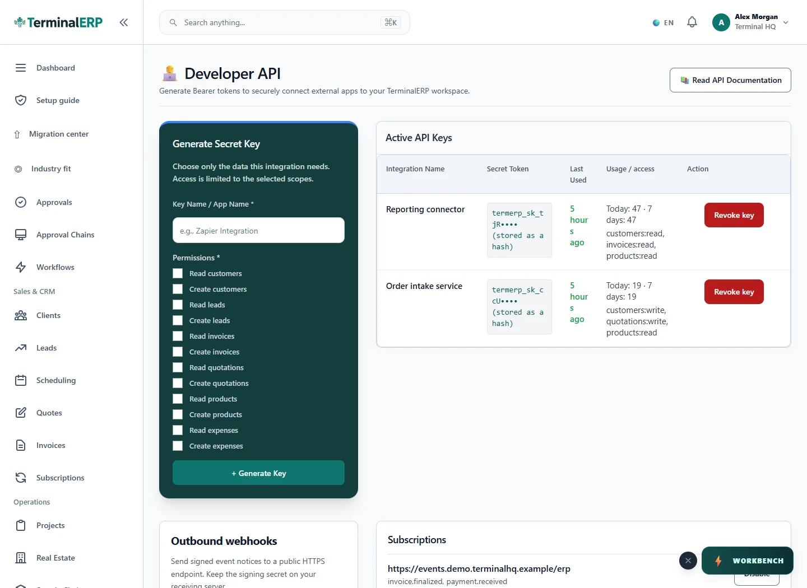This screenshot has width=807, height=588.
Task: Tick the Create expenses checkbox
Action: (x=178, y=446)
